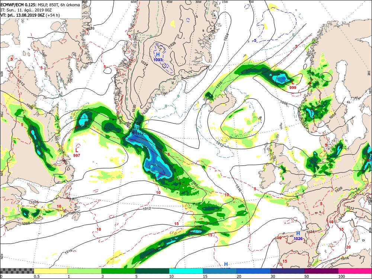Click the valid time 'VT: þri.. 13.08.2019 06Z'

tap(23, 15)
